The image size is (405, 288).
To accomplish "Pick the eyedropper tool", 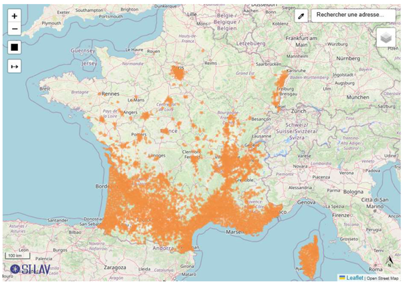I will [301, 16].
